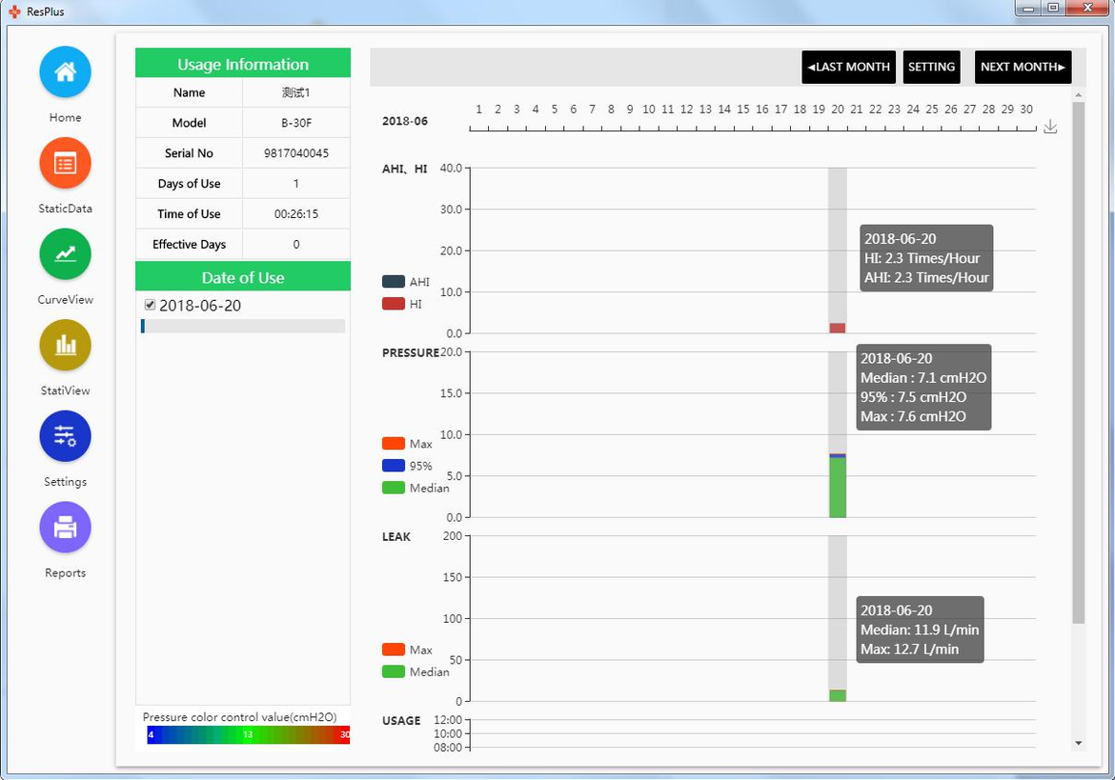Viewport: 1115px width, 780px height.
Task: Click the green Median pressure bar
Action: click(x=837, y=489)
